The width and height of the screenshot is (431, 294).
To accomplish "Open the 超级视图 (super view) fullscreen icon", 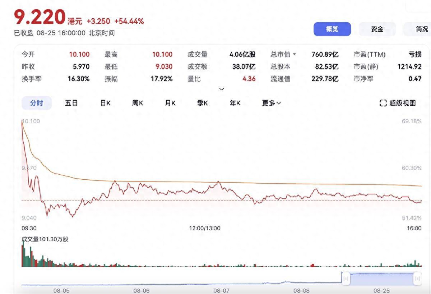I will [398, 103].
